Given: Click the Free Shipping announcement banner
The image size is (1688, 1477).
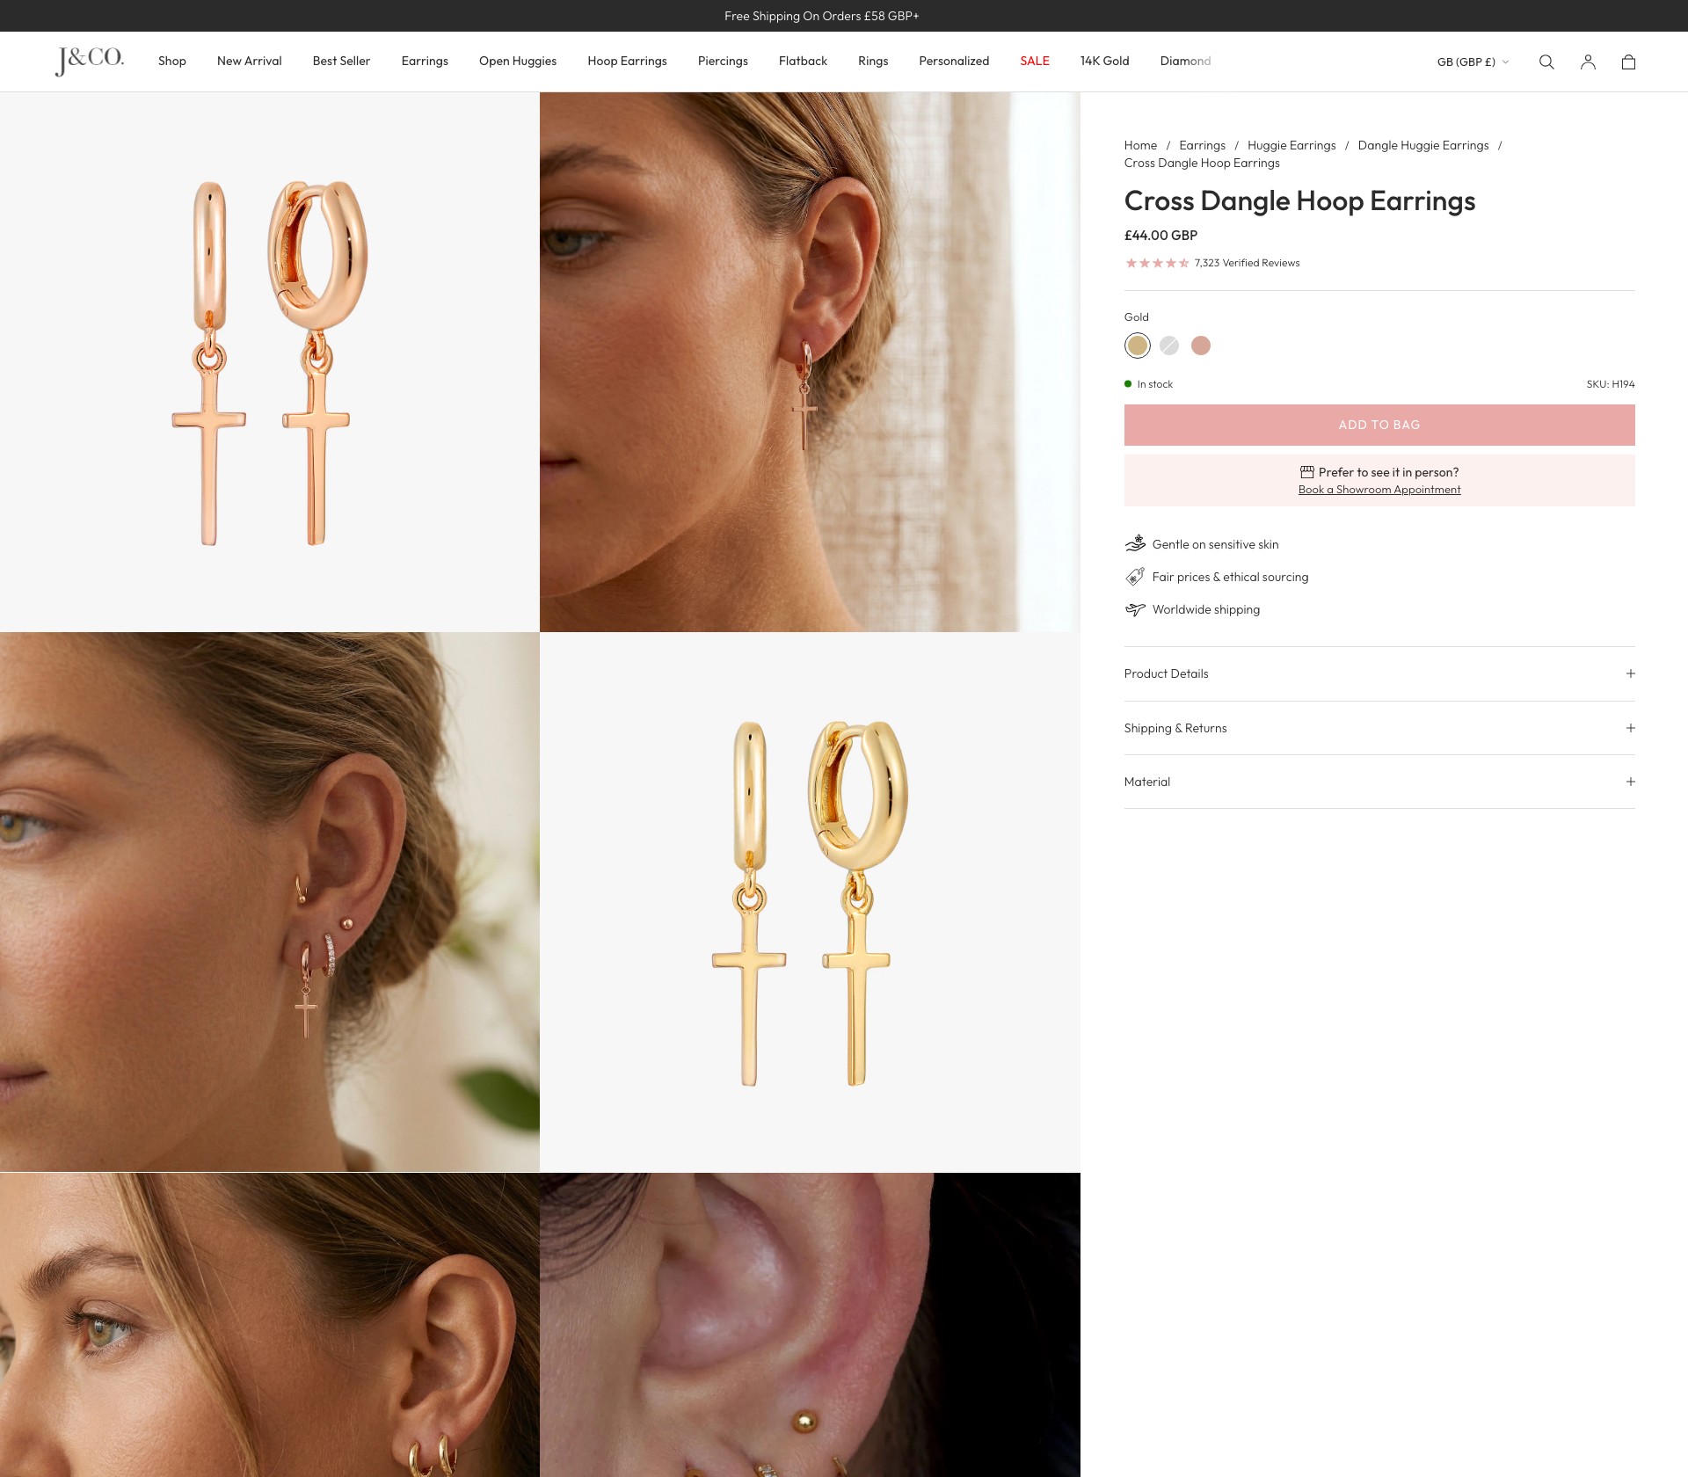Looking at the screenshot, I should click(821, 16).
